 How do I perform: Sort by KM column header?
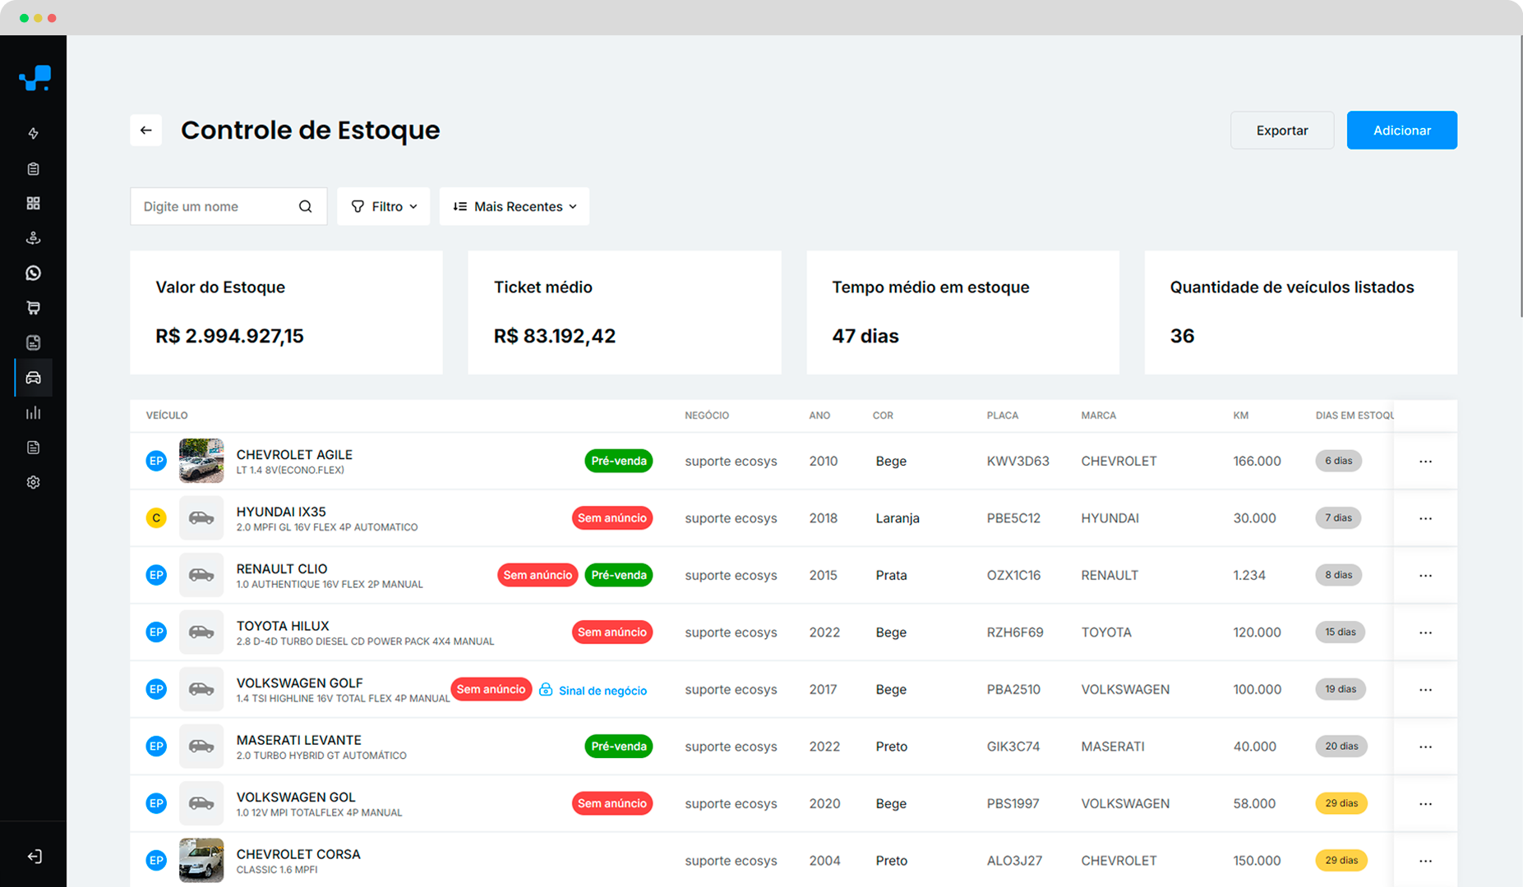pos(1241,416)
